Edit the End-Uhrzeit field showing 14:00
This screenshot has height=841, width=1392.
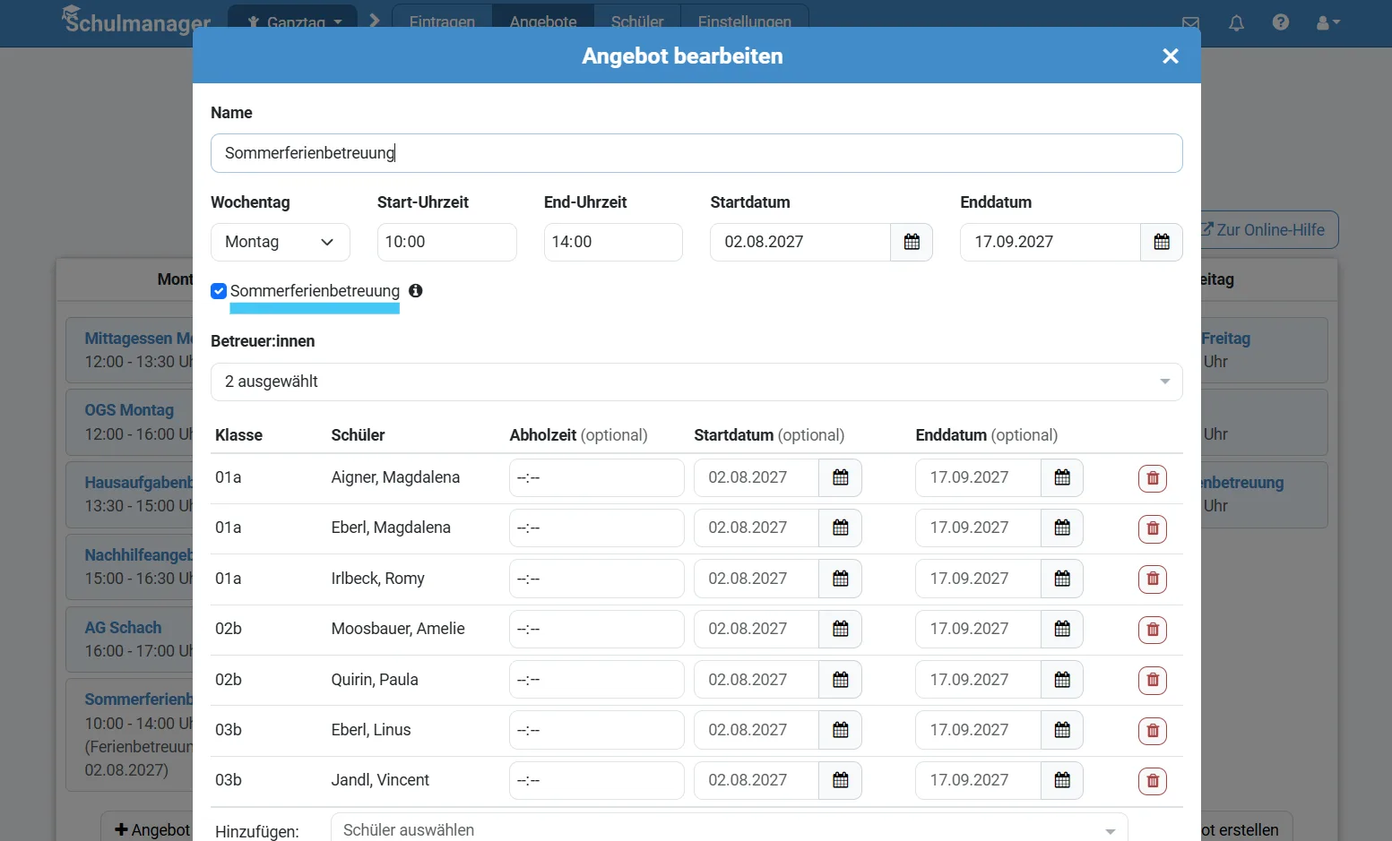(613, 242)
